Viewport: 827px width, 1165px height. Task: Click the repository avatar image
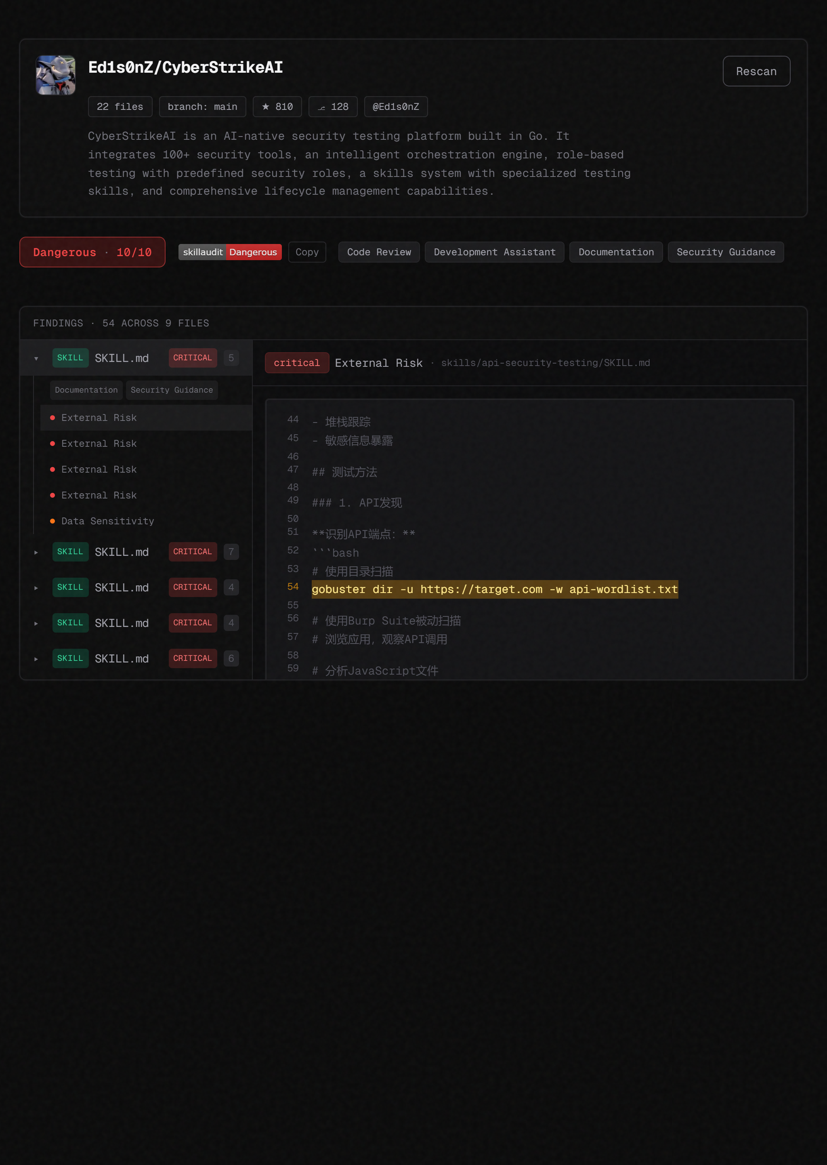coord(55,75)
